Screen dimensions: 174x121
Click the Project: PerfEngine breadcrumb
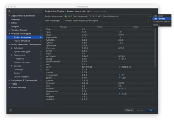(x=54, y=11)
